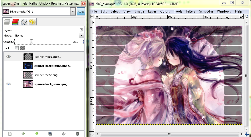The width and height of the screenshot is (251, 137).
Task: Click the Opacity slider handle
Action: (x=32, y=42)
